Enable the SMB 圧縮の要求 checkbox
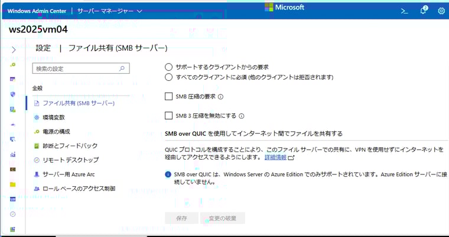Viewport: 449px width, 237px height. 168,97
